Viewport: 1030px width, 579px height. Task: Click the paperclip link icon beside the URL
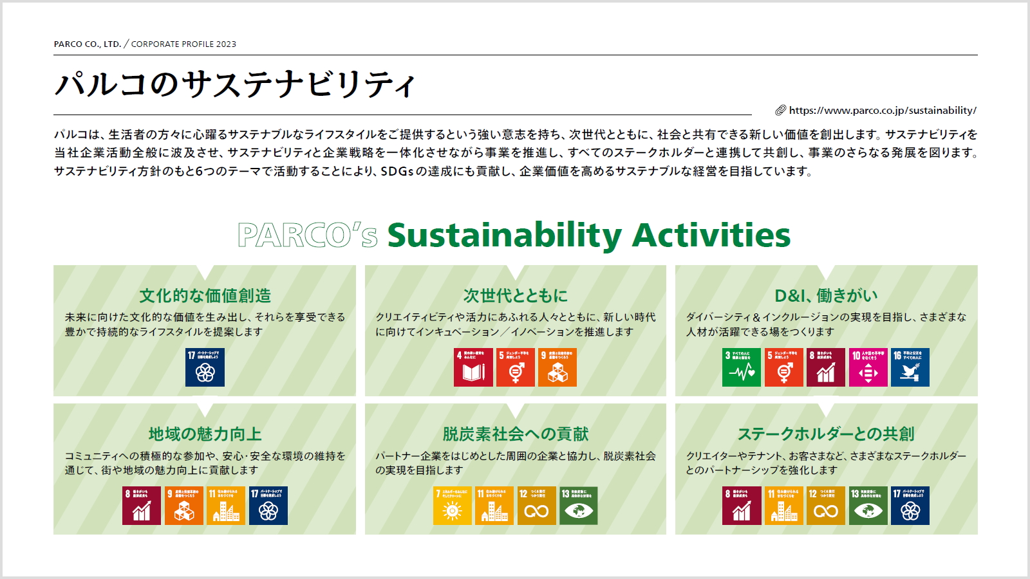pos(780,111)
